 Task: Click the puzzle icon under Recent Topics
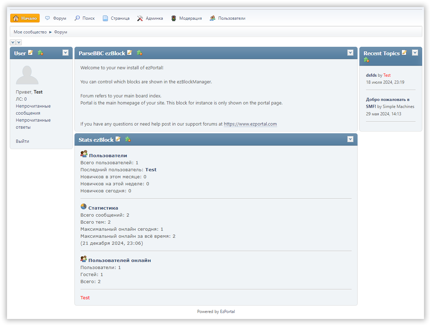coord(366,60)
